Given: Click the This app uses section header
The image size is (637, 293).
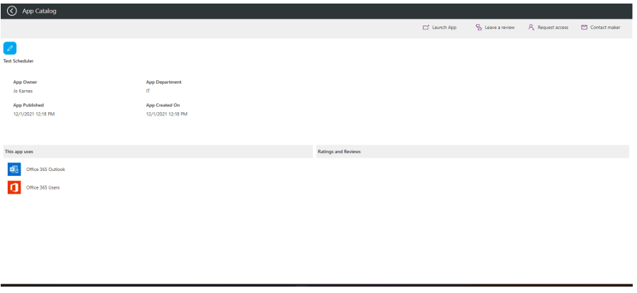Looking at the screenshot, I should click(19, 152).
